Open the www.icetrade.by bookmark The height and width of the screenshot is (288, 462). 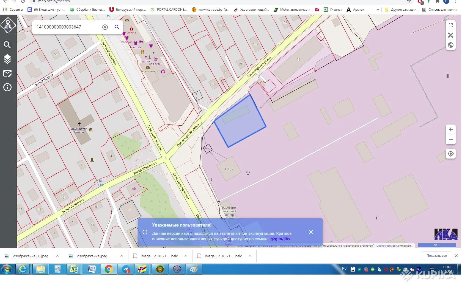(x=210, y=10)
